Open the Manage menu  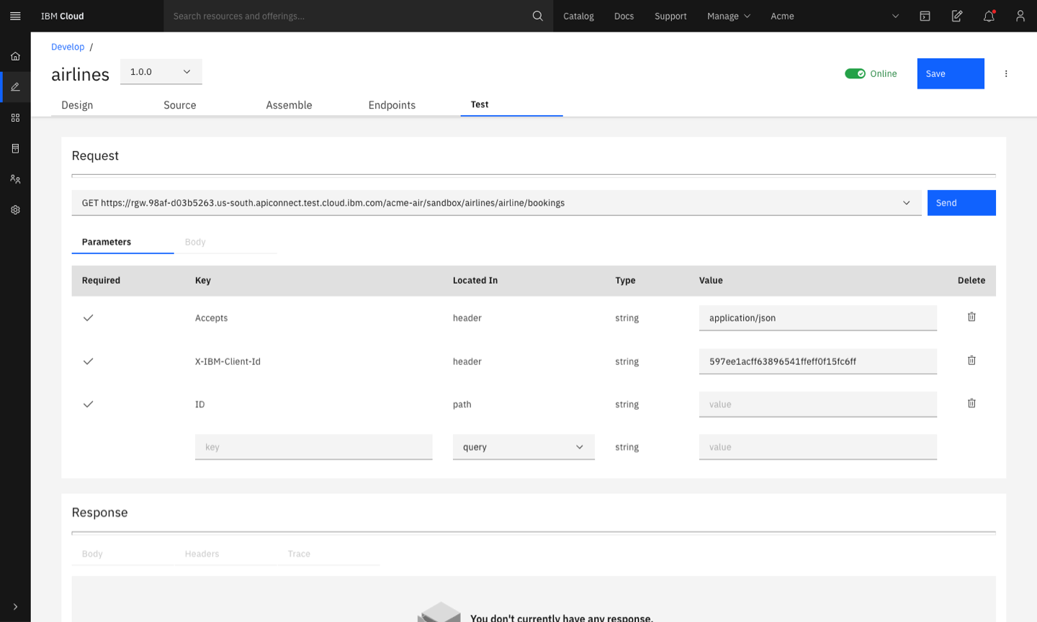[728, 16]
